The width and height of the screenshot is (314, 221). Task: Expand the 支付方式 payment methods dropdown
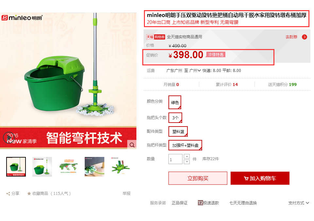click(x=299, y=203)
